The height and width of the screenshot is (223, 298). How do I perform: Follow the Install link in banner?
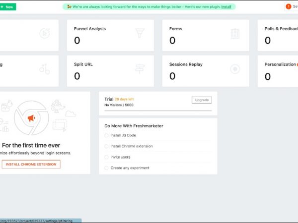click(x=226, y=7)
